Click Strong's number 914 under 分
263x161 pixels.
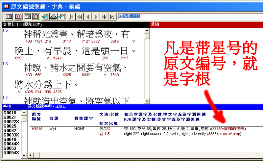click(x=38, y=92)
